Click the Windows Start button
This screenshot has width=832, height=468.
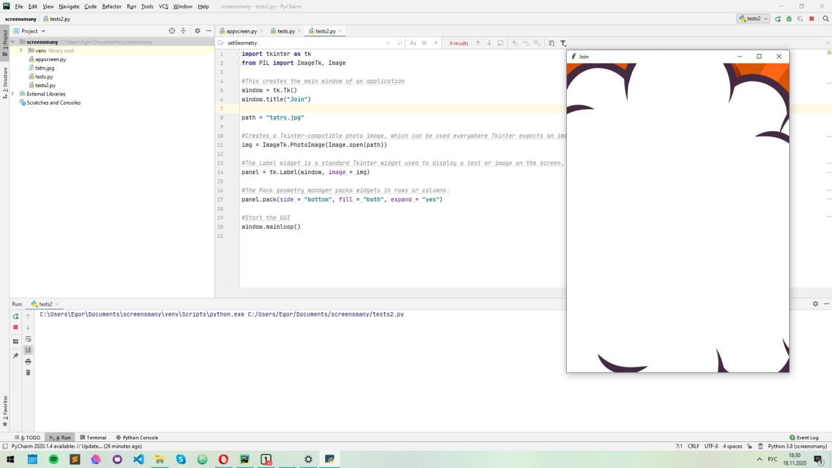point(10,460)
